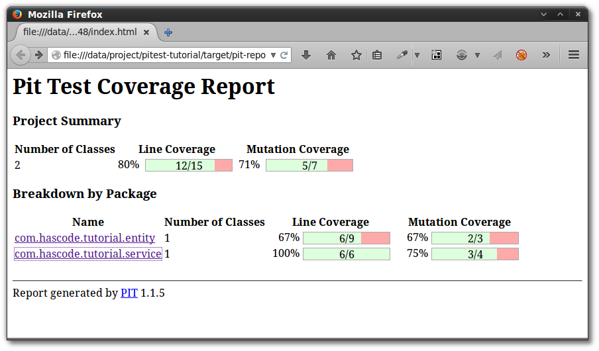This screenshot has height=351, width=599.
Task: Click the Firefox logo in title bar
Action: click(x=17, y=15)
